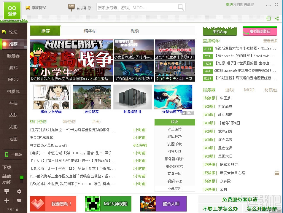
Task: Open the 空岛战争 video thumbnail
Action: 71,61
